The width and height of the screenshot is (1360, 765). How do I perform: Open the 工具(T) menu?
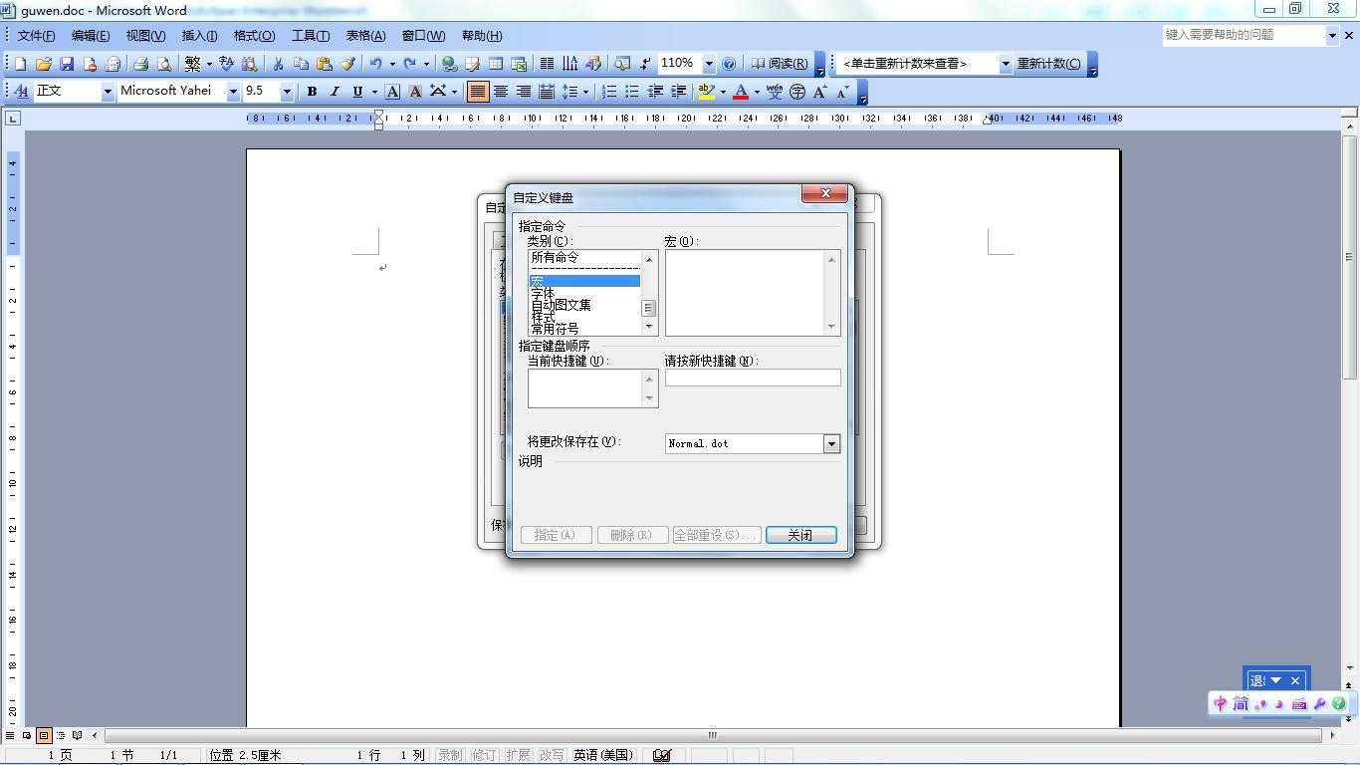311,36
